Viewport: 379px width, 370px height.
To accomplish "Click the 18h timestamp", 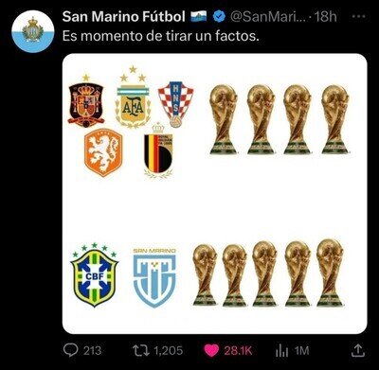I will click(x=326, y=16).
